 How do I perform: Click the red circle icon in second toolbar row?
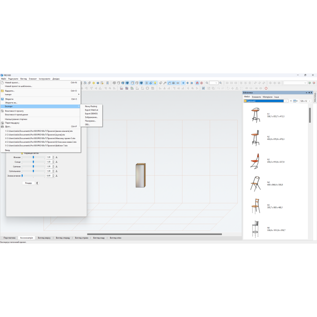click(266, 88)
